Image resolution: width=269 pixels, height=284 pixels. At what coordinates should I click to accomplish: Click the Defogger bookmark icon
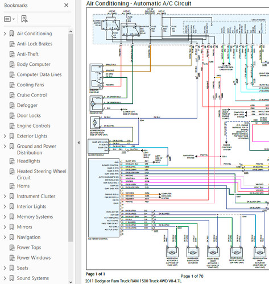pyautogui.click(x=12, y=105)
